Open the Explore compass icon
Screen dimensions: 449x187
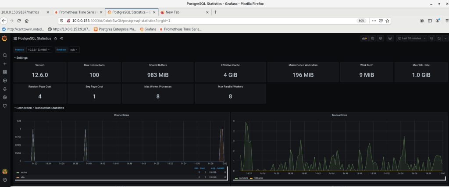click(5, 81)
